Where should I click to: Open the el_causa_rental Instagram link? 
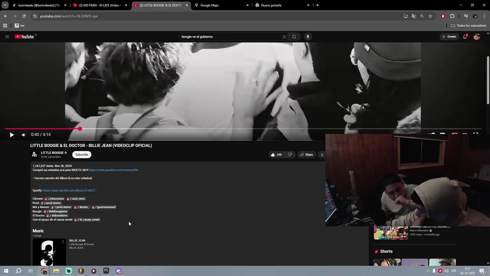coord(87,220)
